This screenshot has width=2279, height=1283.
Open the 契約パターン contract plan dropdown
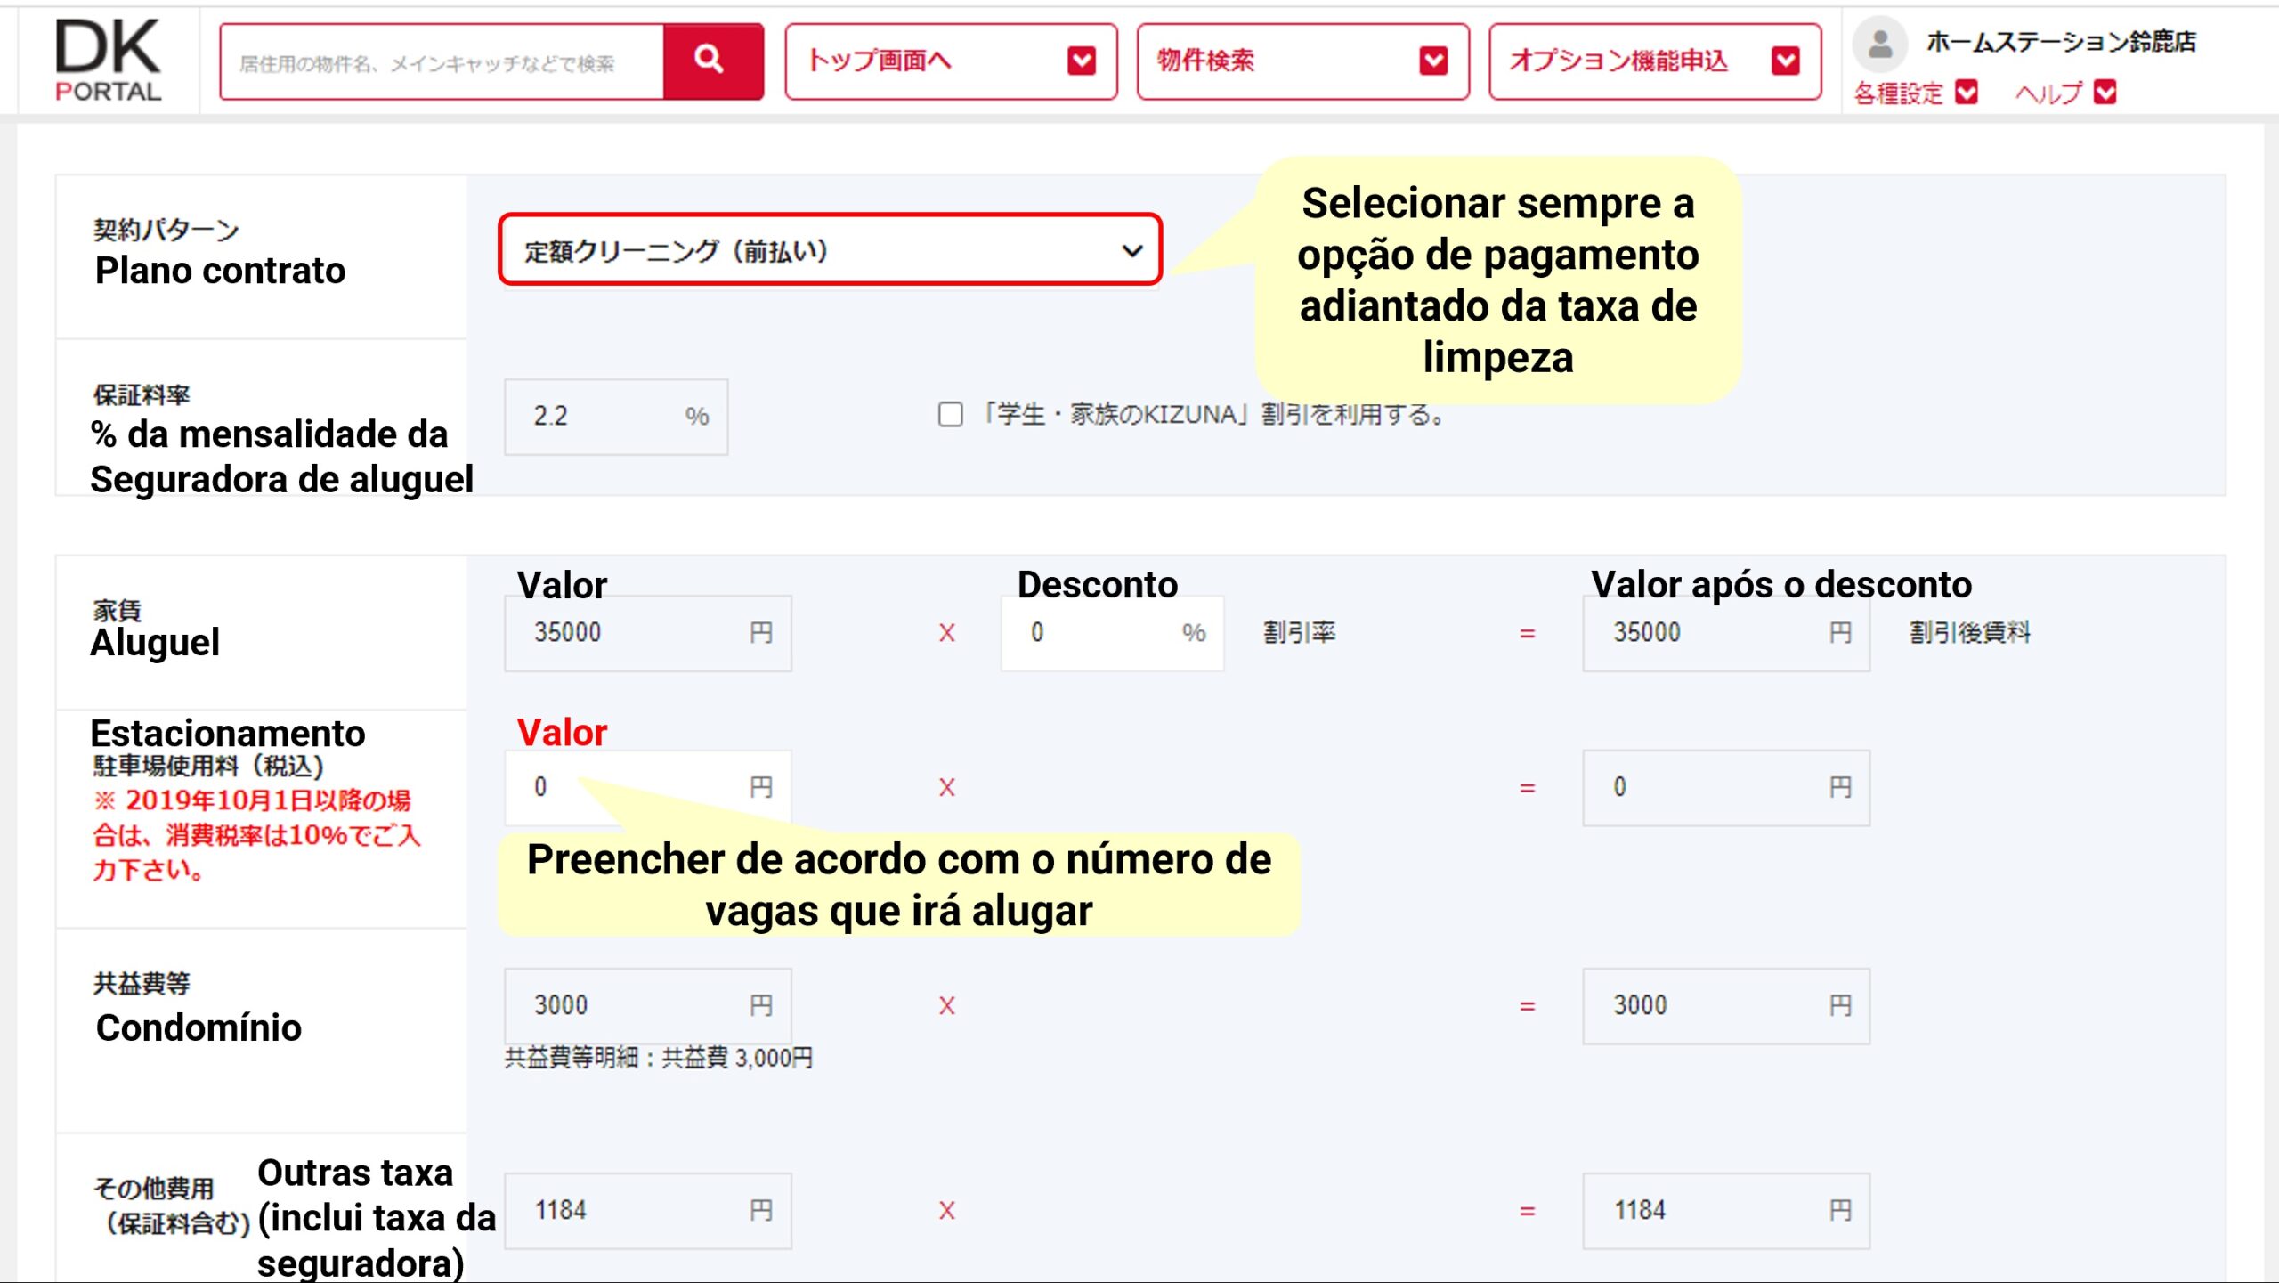coord(830,251)
